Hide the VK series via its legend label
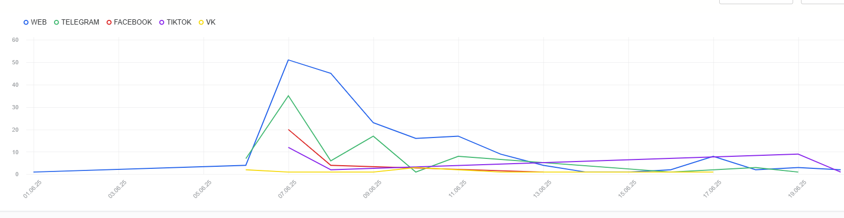The image size is (844, 218). tap(211, 22)
